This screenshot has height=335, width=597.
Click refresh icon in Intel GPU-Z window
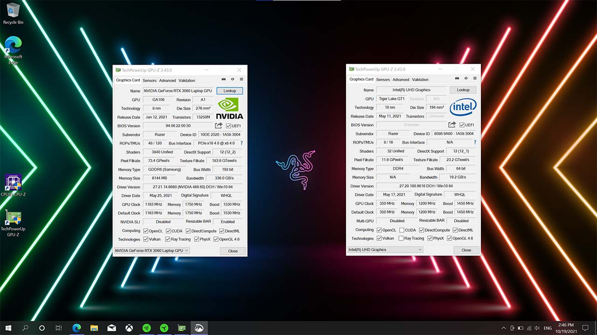466,79
